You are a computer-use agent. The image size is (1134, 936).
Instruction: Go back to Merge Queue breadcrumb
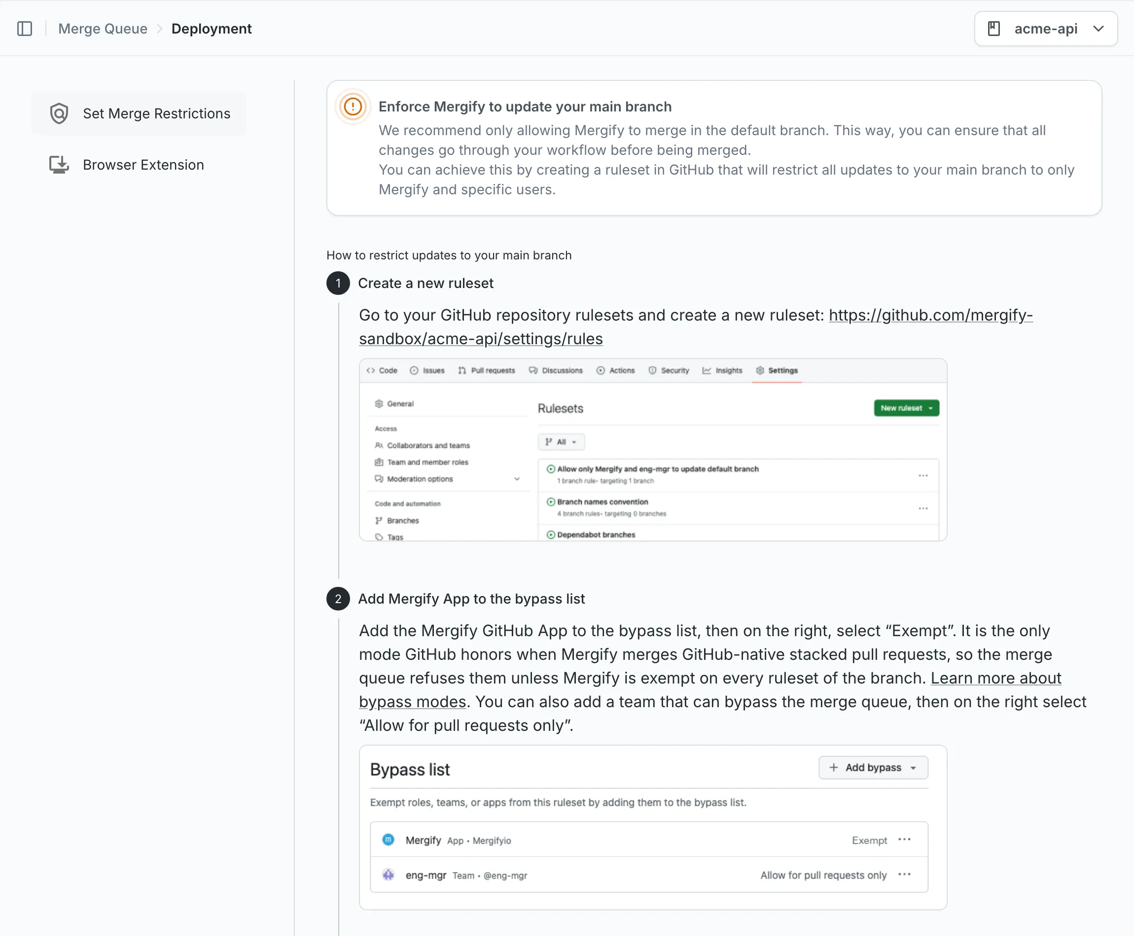(x=103, y=29)
